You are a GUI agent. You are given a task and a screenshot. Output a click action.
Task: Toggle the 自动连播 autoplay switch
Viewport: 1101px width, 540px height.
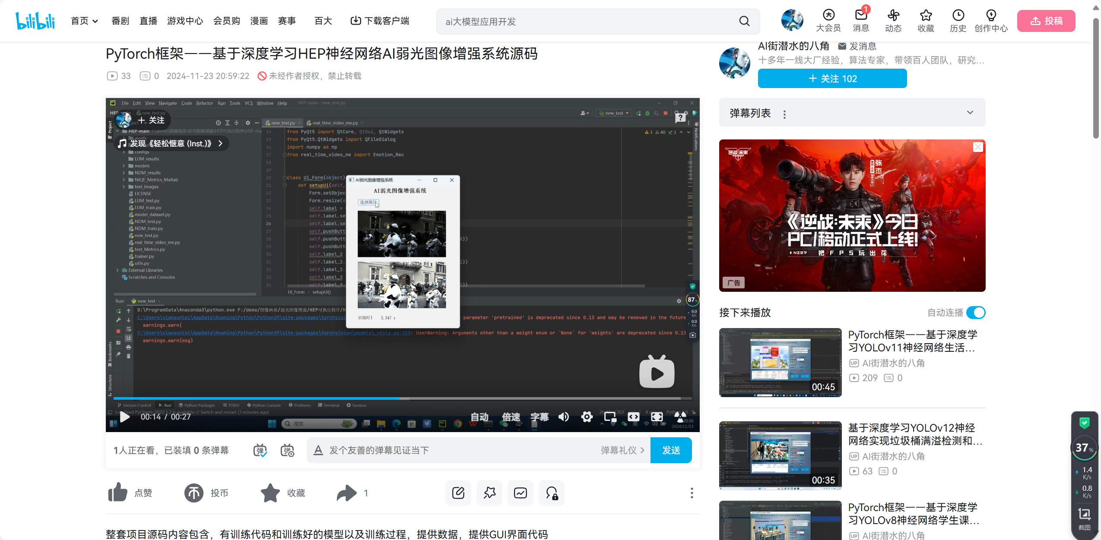tap(976, 313)
